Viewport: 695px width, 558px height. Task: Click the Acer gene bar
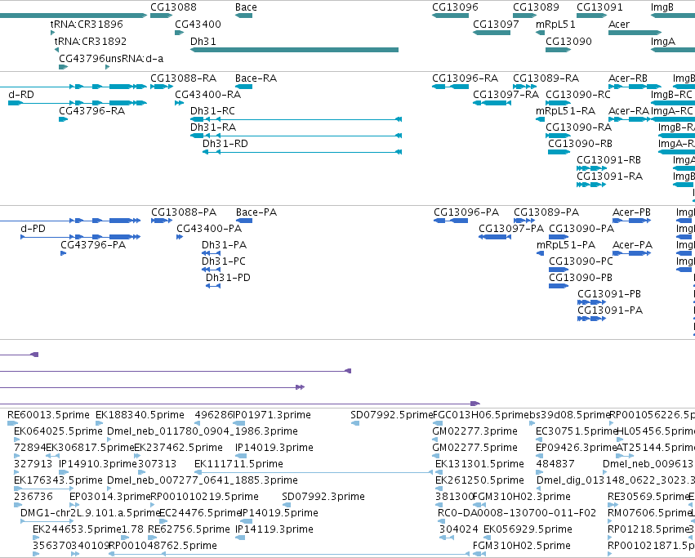coord(635,33)
